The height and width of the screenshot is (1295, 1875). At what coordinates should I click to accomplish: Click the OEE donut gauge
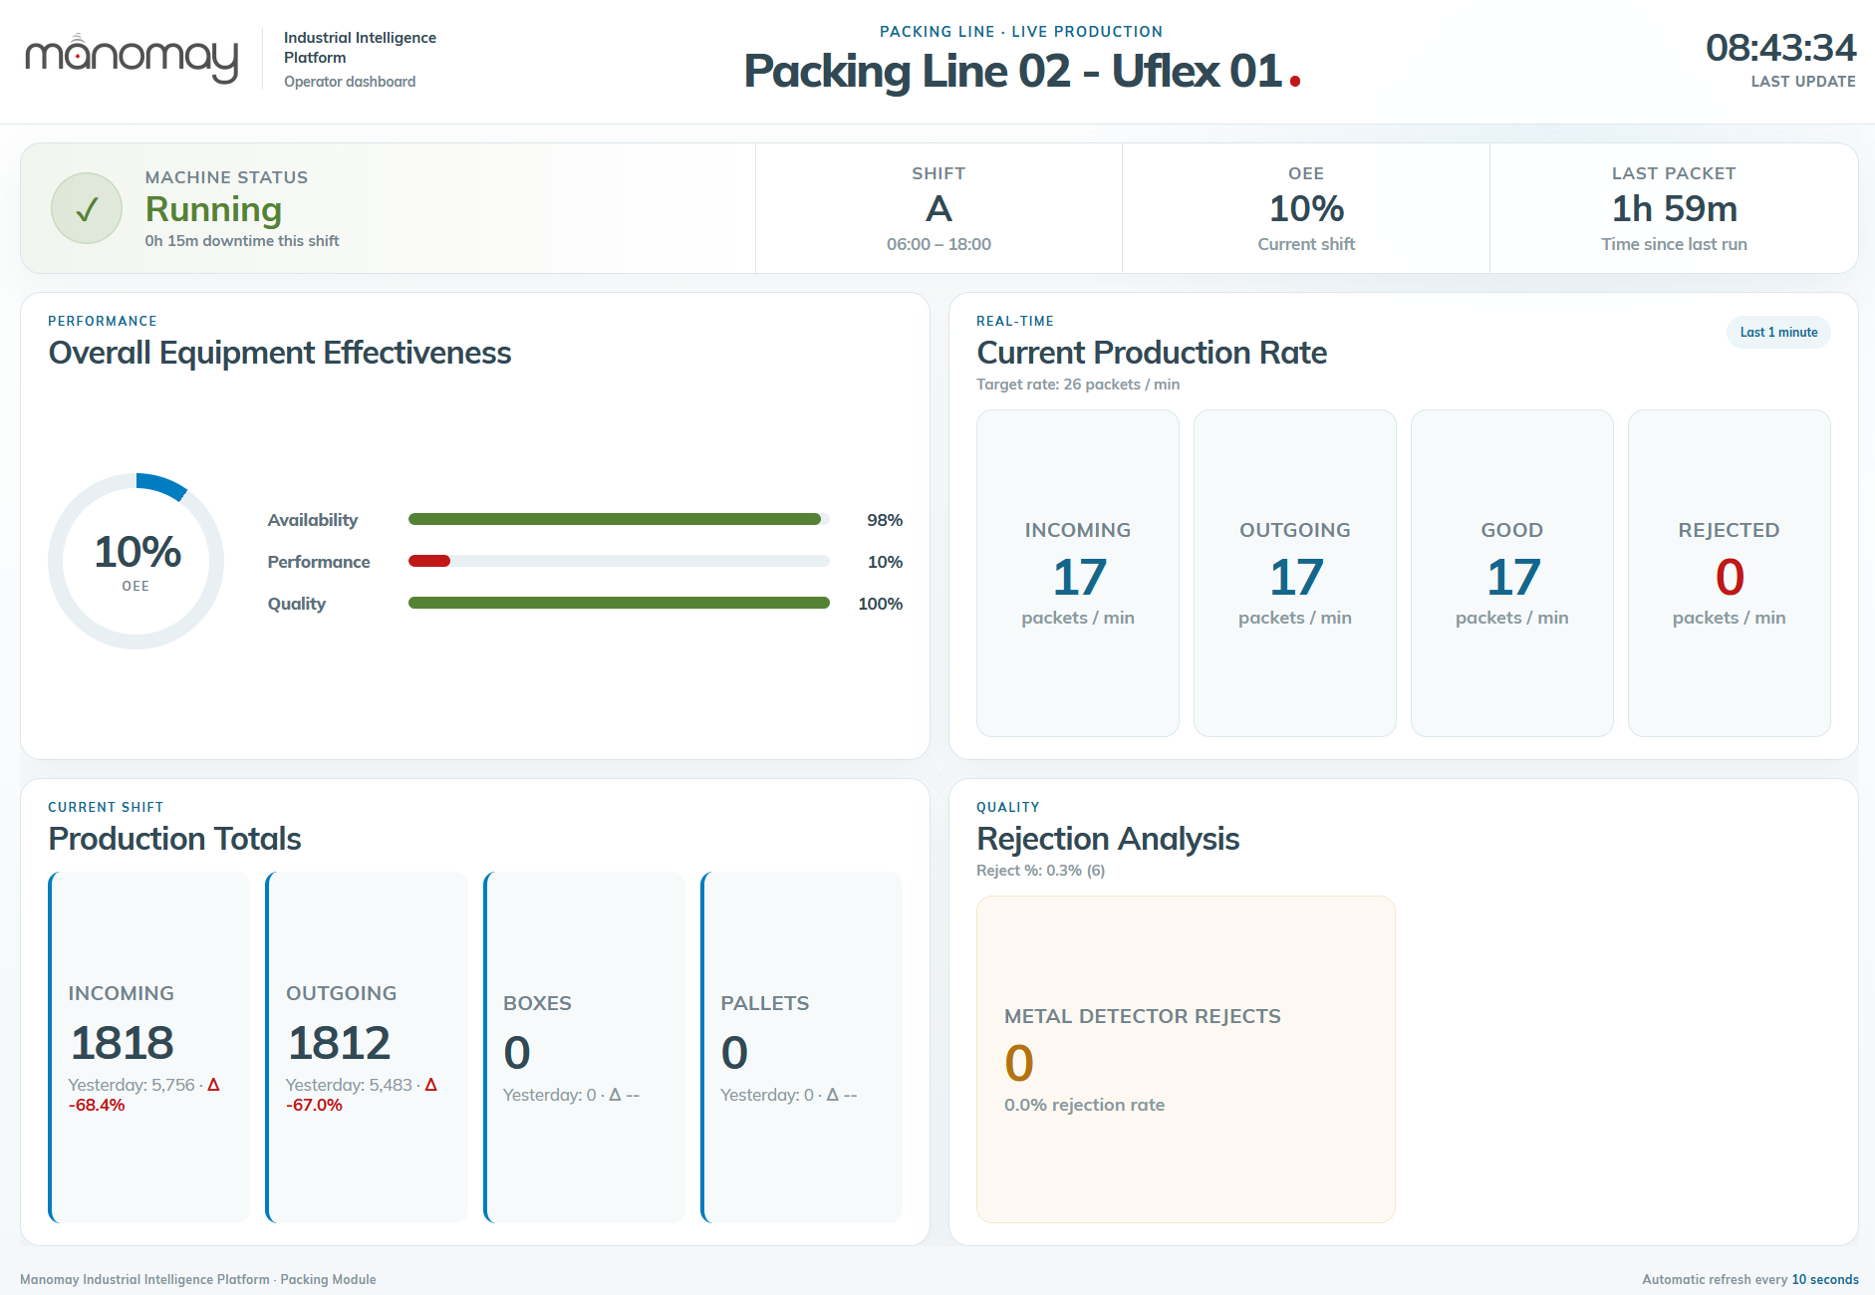pyautogui.click(x=136, y=561)
